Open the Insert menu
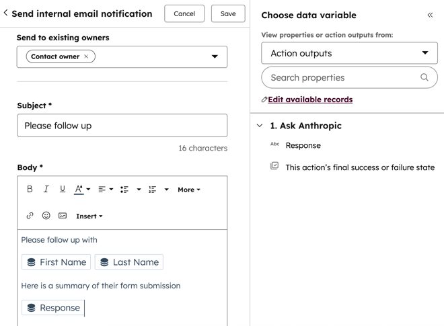Image resolution: width=444 pixels, height=326 pixels. (89, 216)
